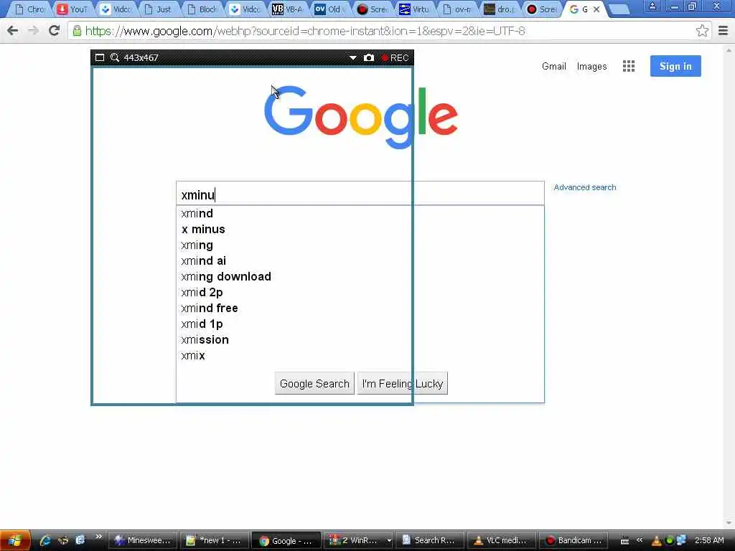This screenshot has height=551, width=735.
Task: Open the Gmail link
Action: (x=554, y=67)
